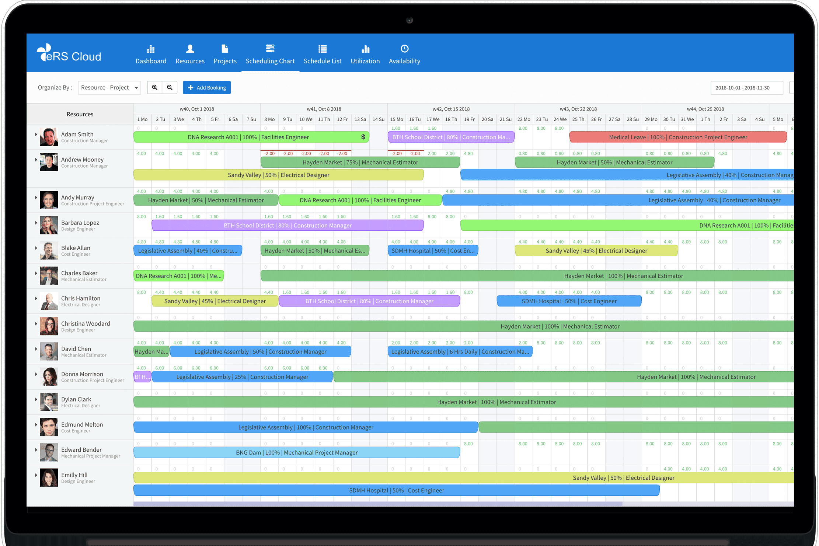Click the Add Booking button
Viewport: 819px width, 546px height.
207,88
